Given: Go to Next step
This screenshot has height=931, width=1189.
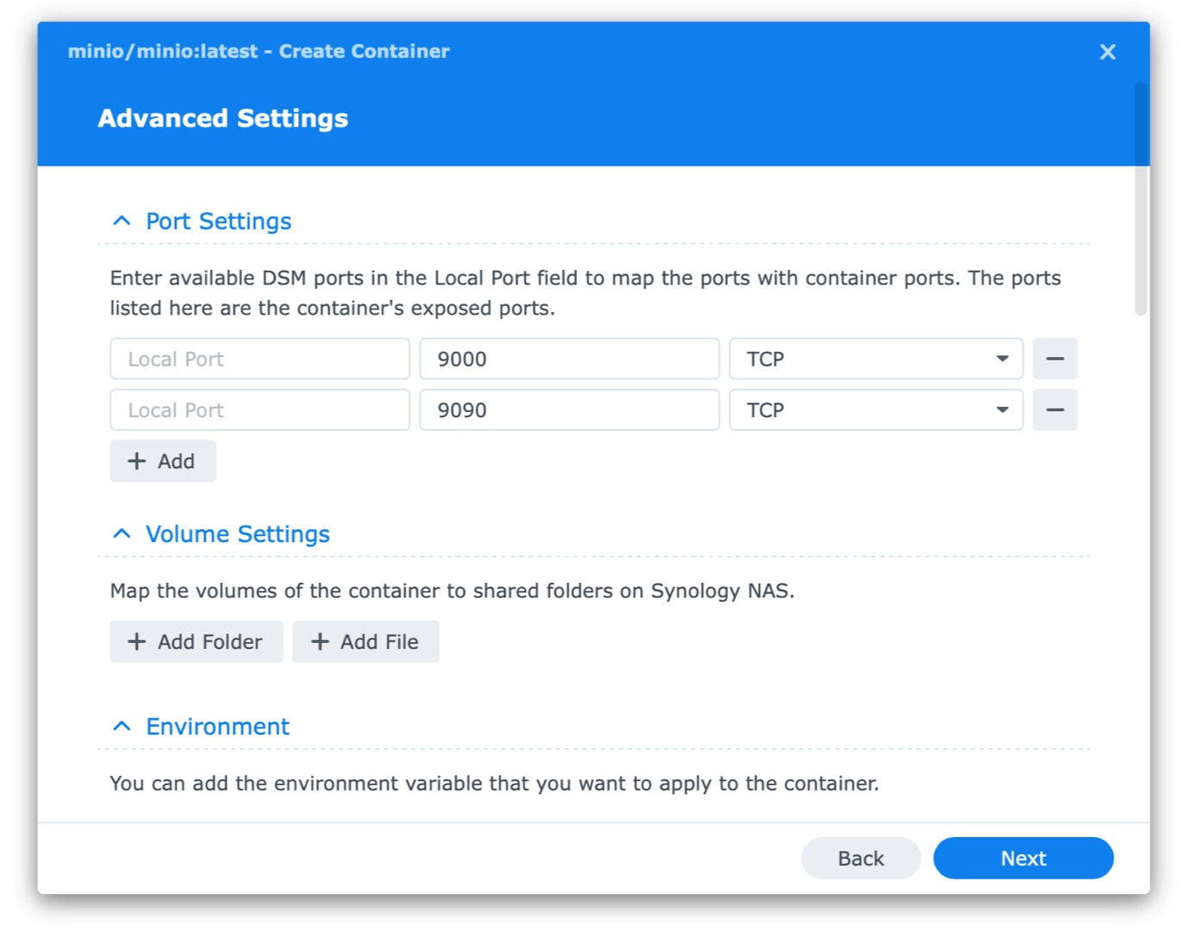Looking at the screenshot, I should [x=1023, y=858].
